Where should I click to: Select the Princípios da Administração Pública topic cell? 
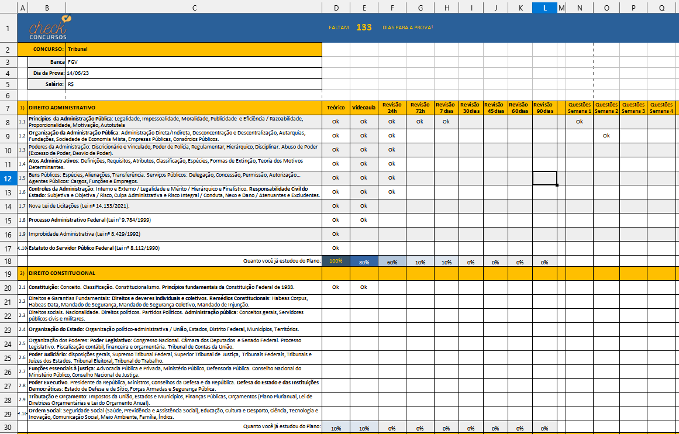point(174,122)
